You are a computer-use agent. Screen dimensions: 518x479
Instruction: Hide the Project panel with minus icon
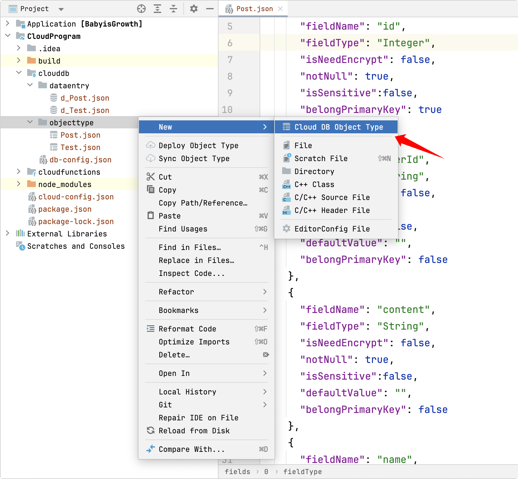coord(210,9)
